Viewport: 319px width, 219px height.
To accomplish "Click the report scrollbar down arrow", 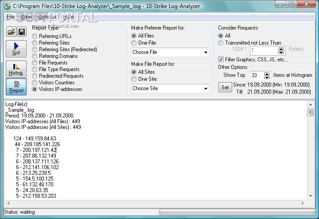I will [x=311, y=196].
